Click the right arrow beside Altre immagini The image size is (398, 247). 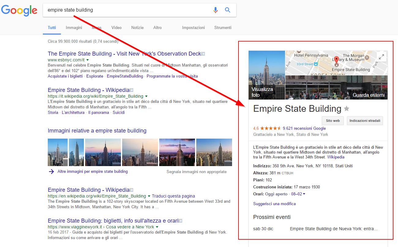[x=51, y=172]
